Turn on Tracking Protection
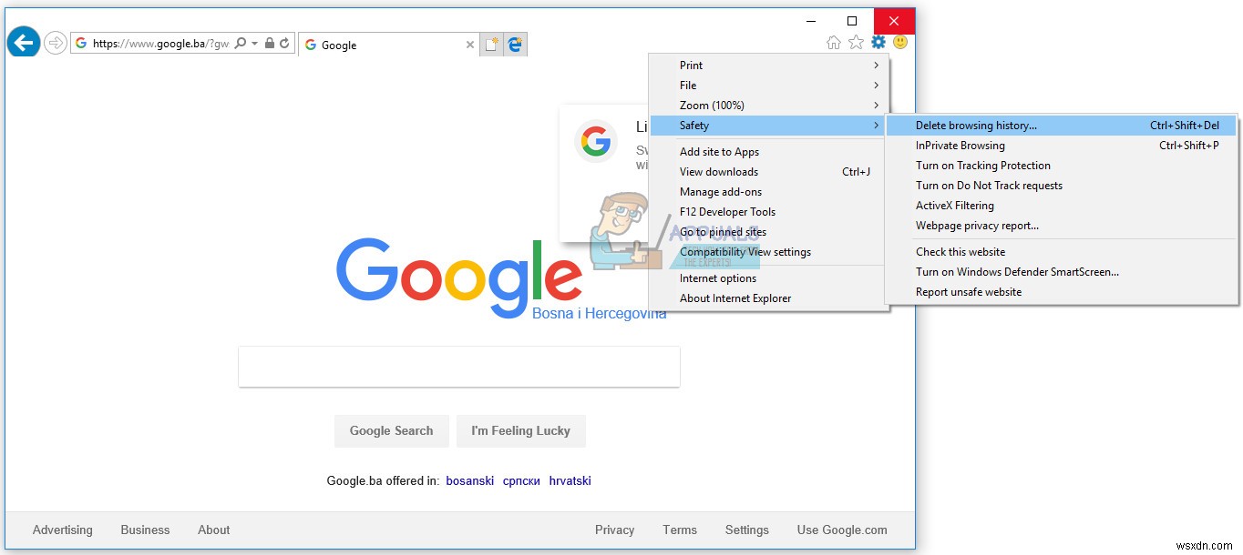The width and height of the screenshot is (1243, 555). pyautogui.click(x=982, y=165)
